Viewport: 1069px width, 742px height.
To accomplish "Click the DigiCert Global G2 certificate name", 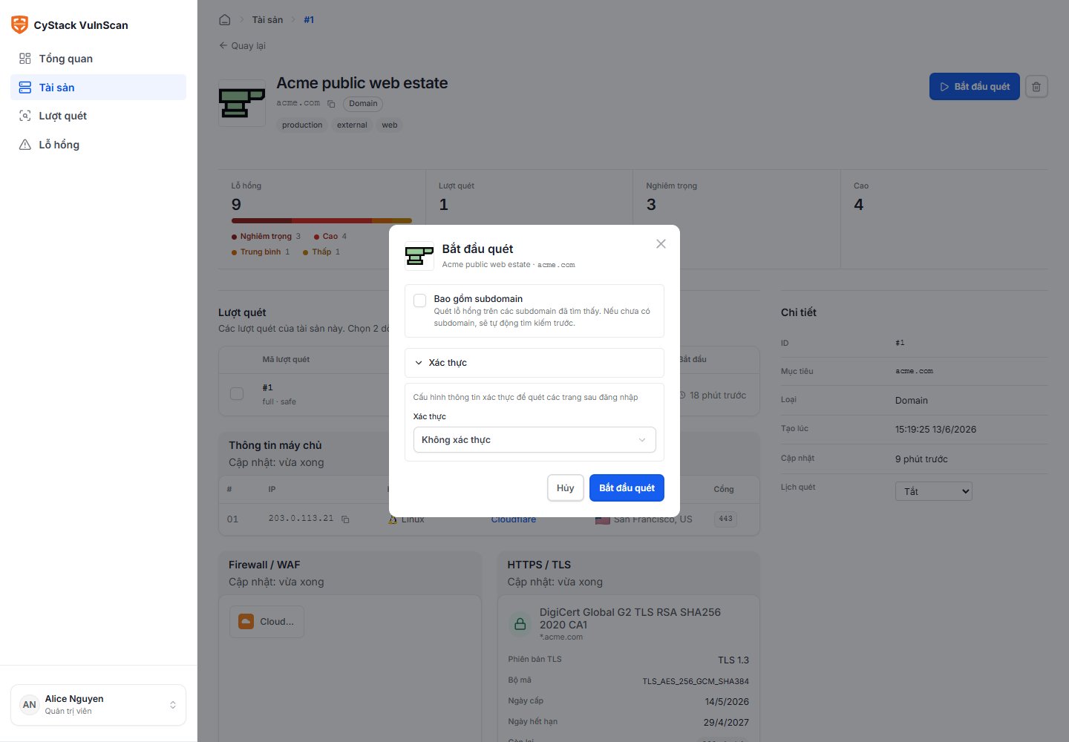I will coord(630,619).
